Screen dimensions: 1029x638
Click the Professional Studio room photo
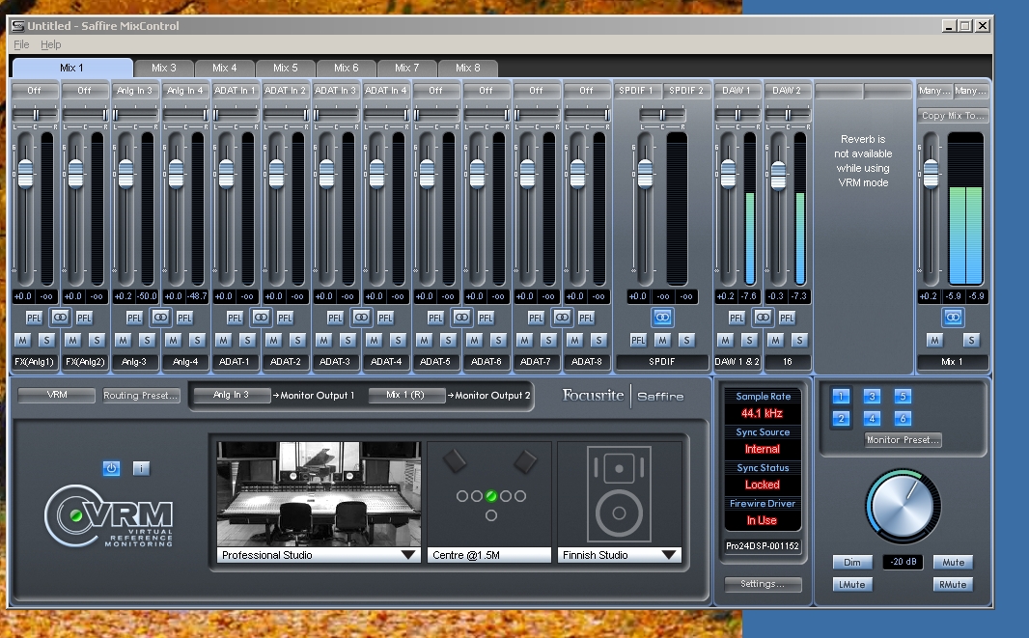319,494
